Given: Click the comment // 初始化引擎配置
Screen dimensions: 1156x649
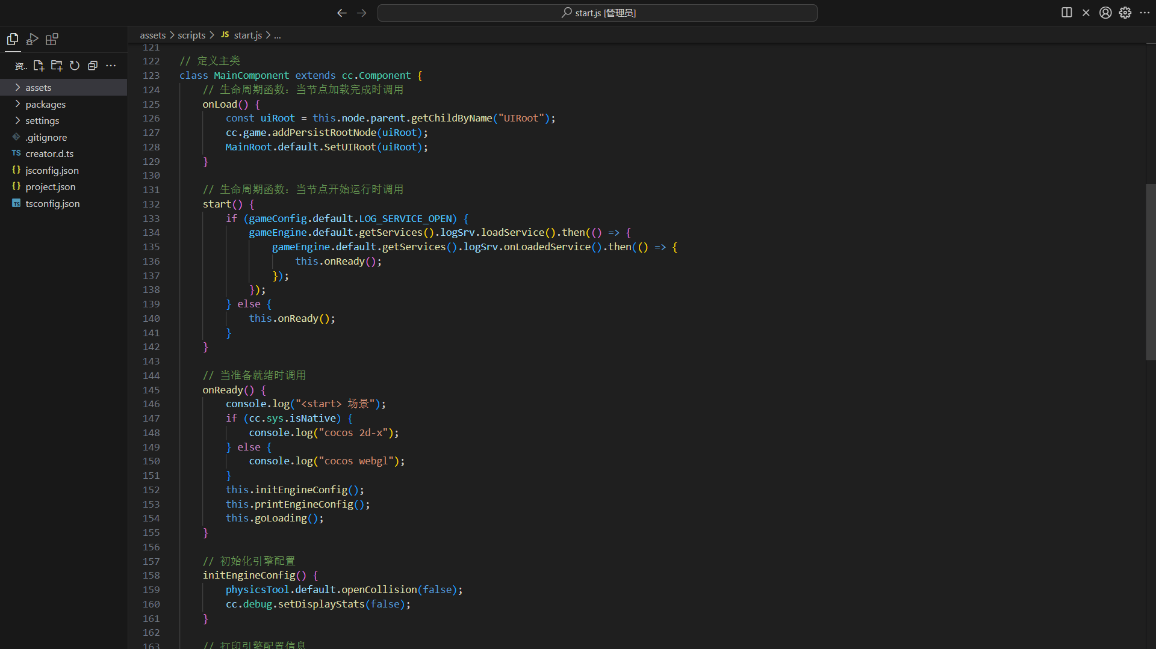Looking at the screenshot, I should [x=249, y=562].
